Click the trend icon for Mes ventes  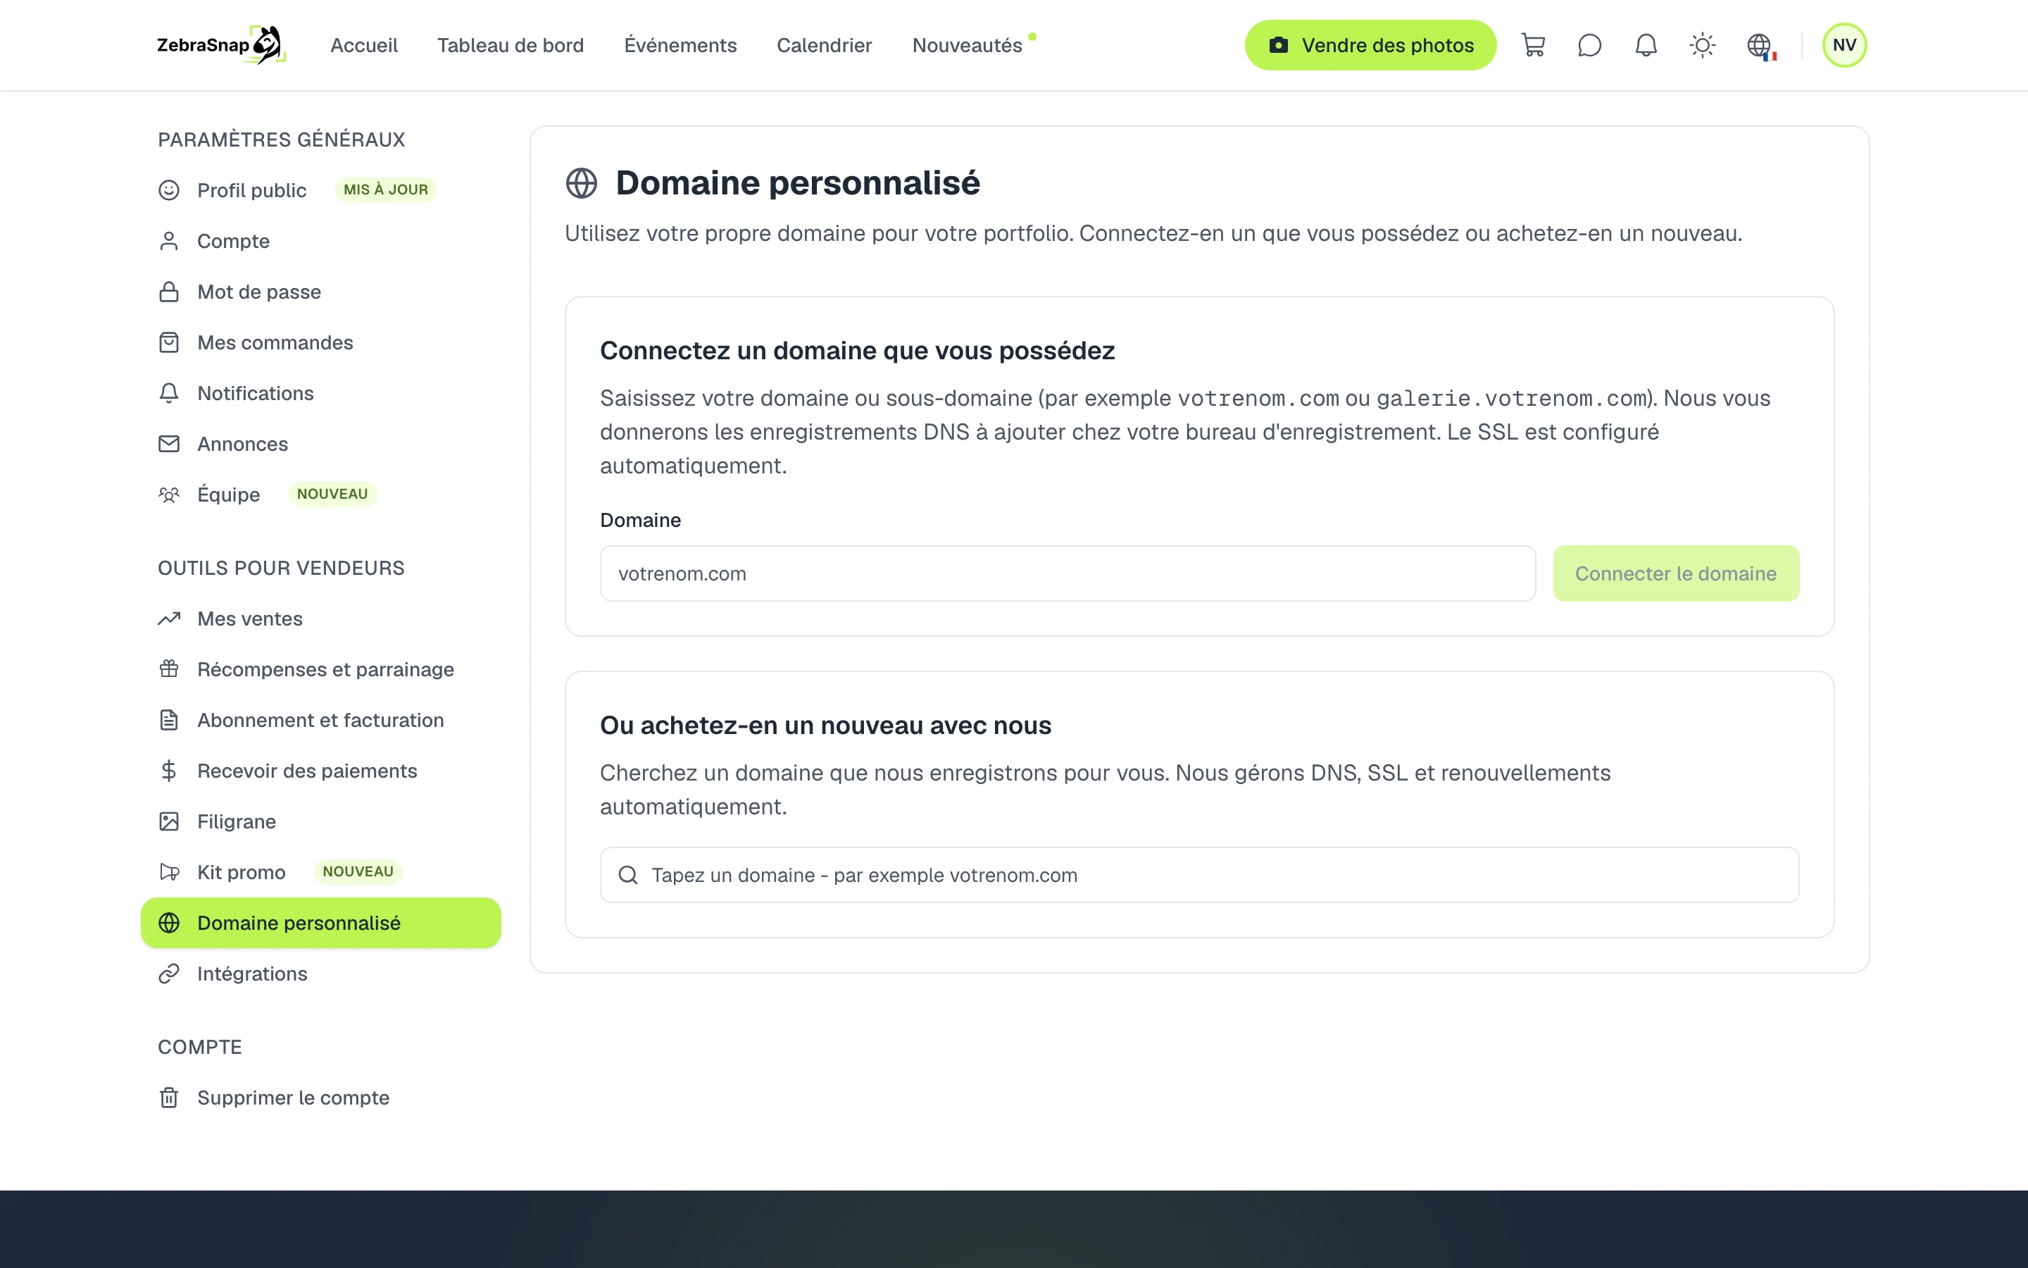(169, 619)
